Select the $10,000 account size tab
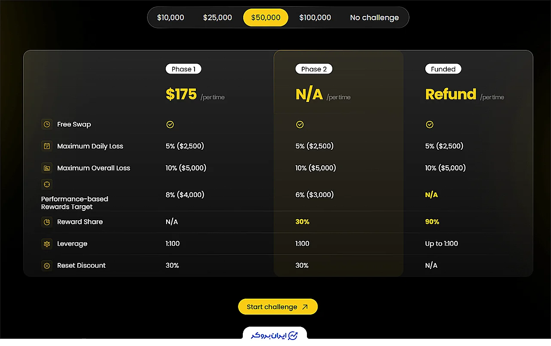551x346 pixels. (x=170, y=18)
